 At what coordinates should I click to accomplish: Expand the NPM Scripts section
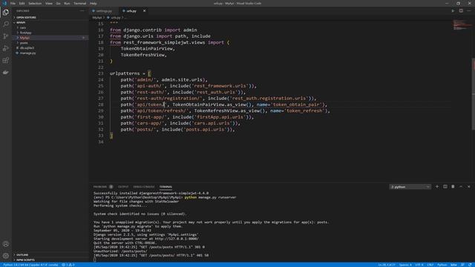(x=50, y=260)
